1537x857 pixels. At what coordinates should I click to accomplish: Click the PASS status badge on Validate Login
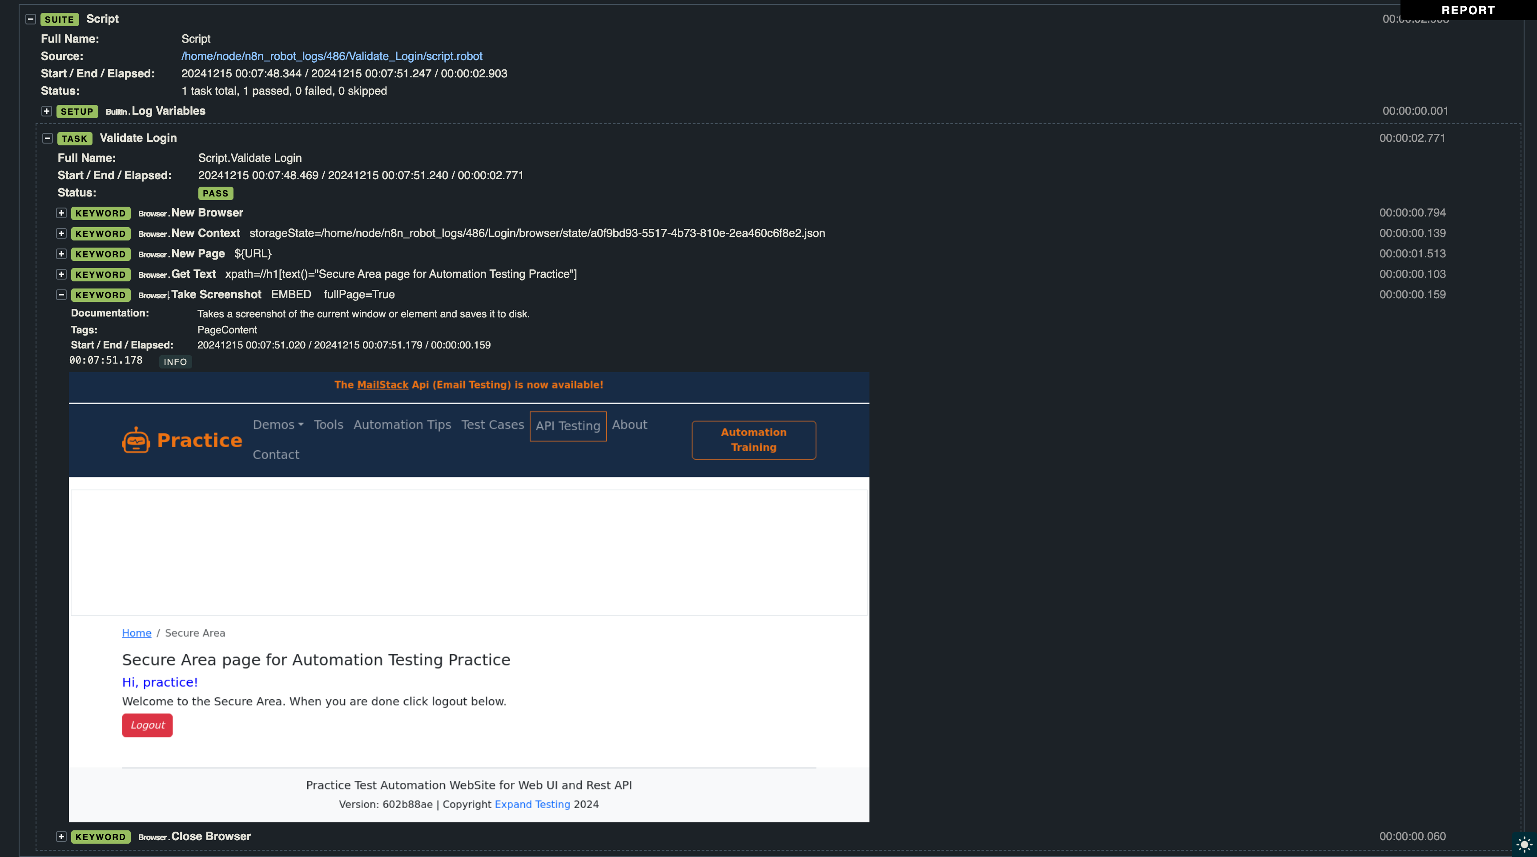pos(215,193)
